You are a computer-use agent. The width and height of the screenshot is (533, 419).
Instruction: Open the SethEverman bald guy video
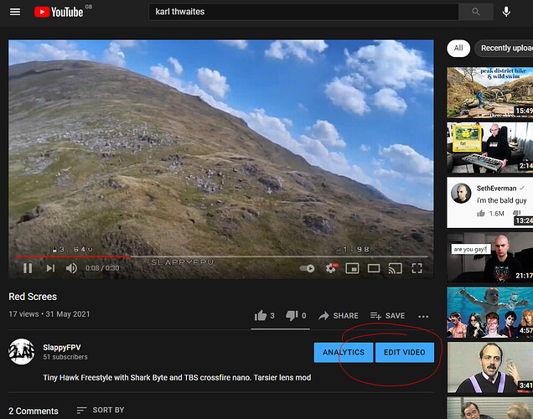coord(489,202)
